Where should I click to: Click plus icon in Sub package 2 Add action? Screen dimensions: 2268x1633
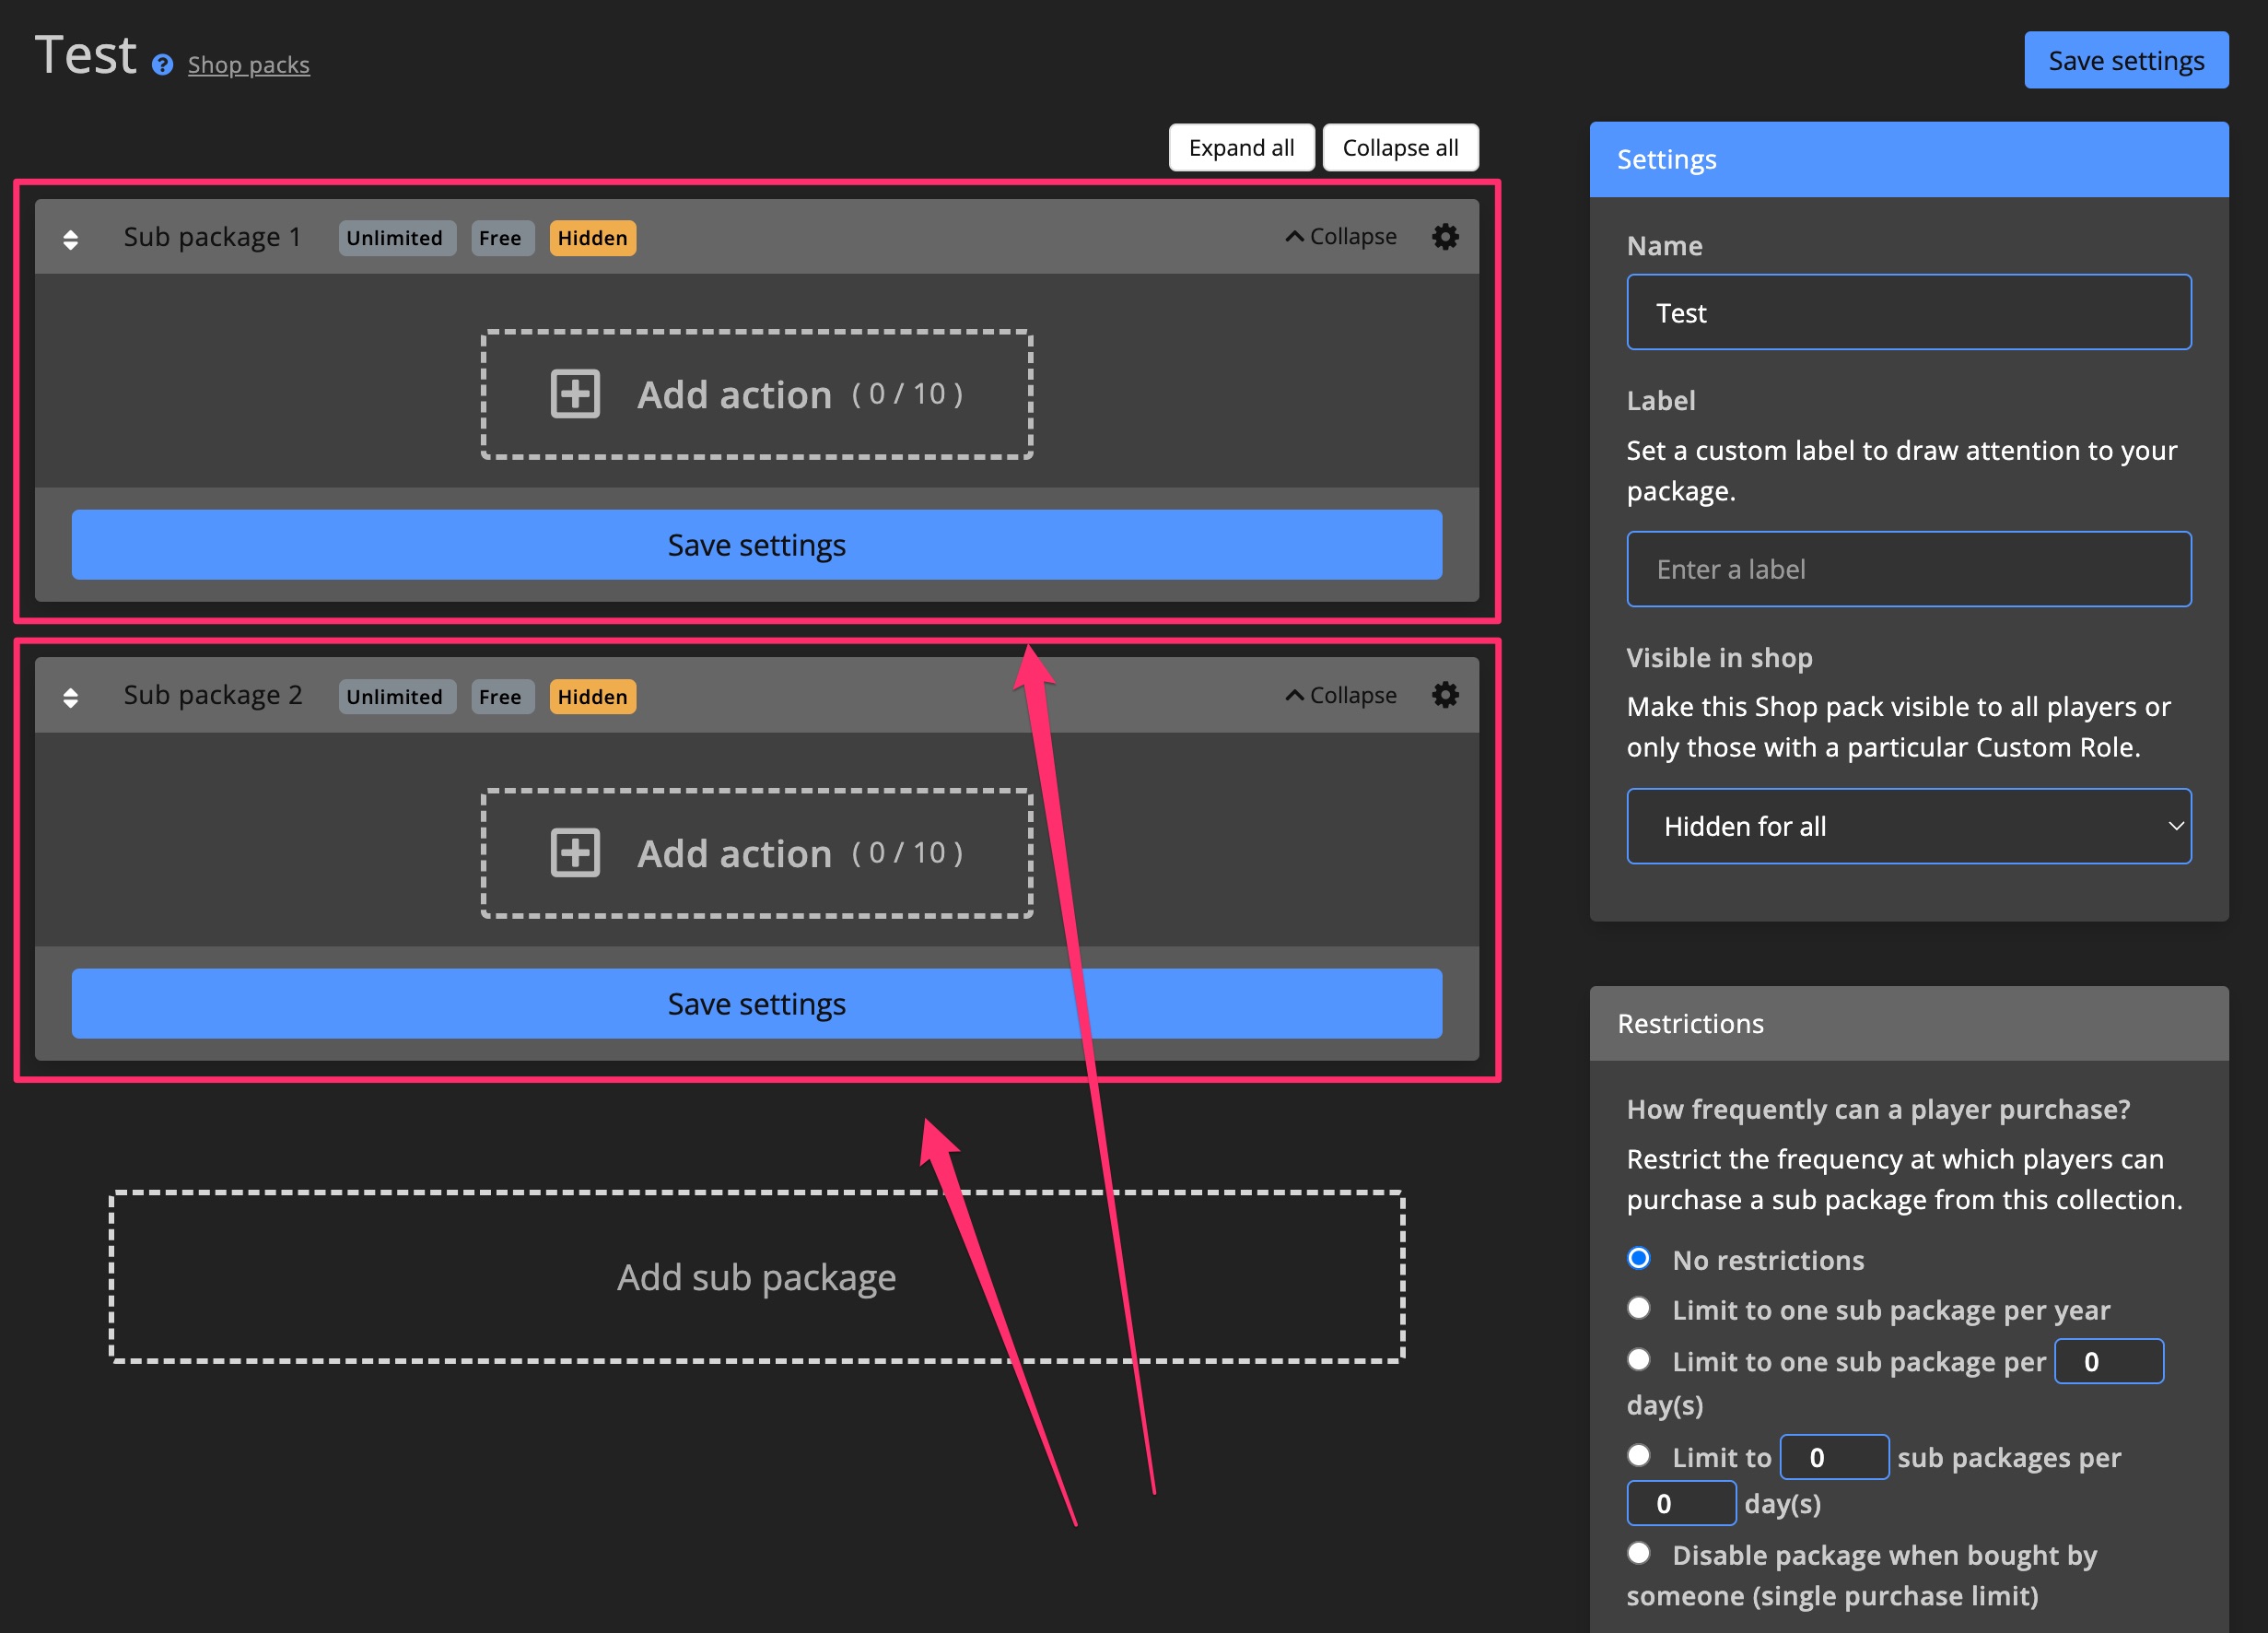pos(575,852)
